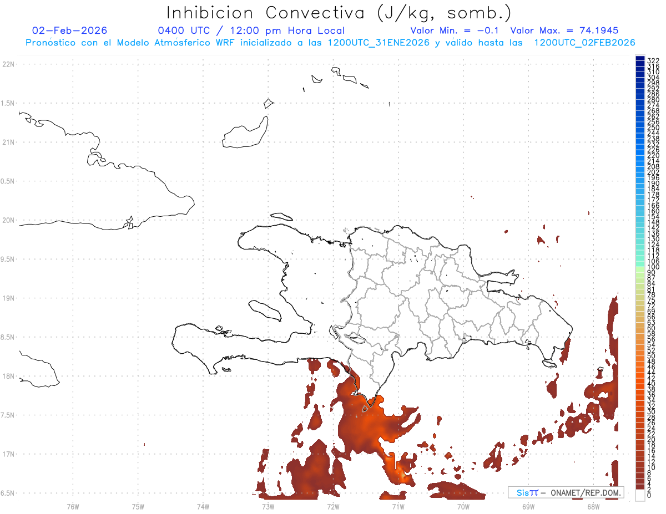Image resolution: width=666 pixels, height=514 pixels.
Task: Click the 'SisTT - ONAMET/REP.DOM.' credit box
Action: 566,492
